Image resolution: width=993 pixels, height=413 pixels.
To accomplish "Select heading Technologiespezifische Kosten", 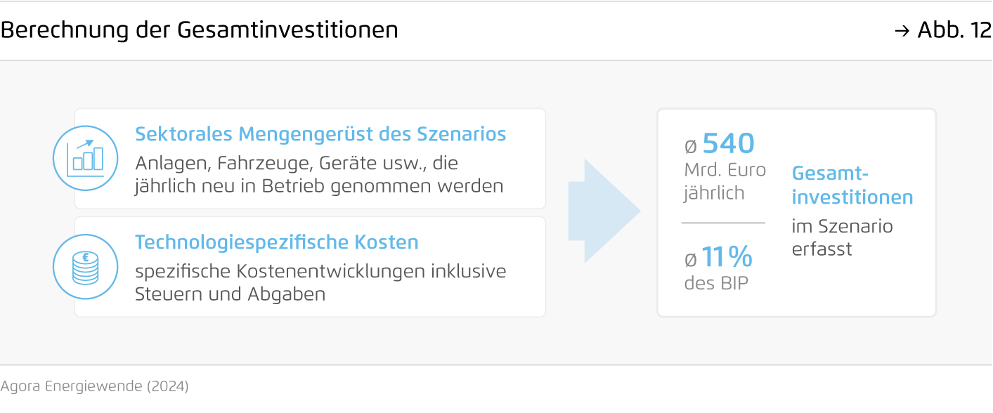I will click(x=277, y=242).
